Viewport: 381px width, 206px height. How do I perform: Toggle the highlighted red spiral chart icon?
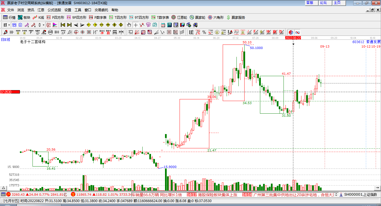48,25
